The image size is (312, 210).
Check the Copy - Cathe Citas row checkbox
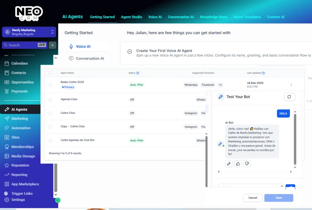pyautogui.click(x=50, y=127)
